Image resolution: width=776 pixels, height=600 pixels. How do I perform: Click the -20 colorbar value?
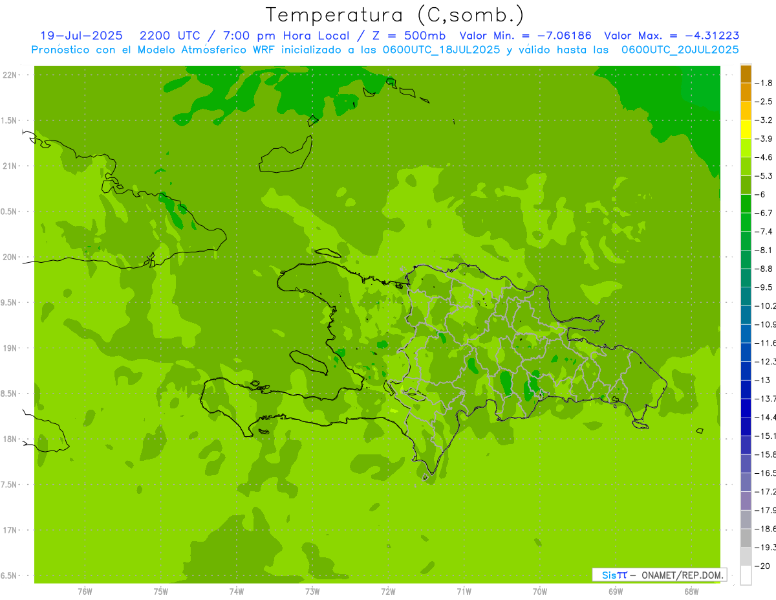coord(762,566)
